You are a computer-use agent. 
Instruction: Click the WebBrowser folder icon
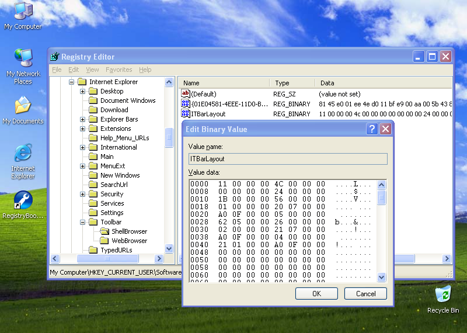click(104, 241)
